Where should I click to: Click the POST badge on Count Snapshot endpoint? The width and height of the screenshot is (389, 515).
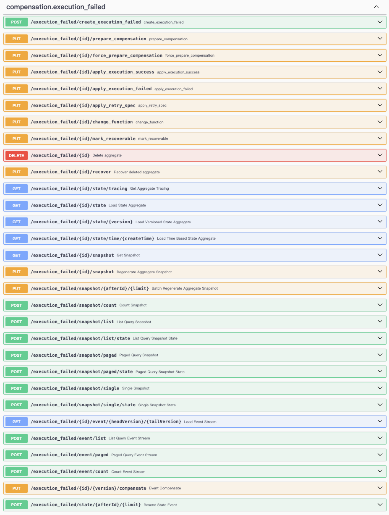tap(16, 305)
